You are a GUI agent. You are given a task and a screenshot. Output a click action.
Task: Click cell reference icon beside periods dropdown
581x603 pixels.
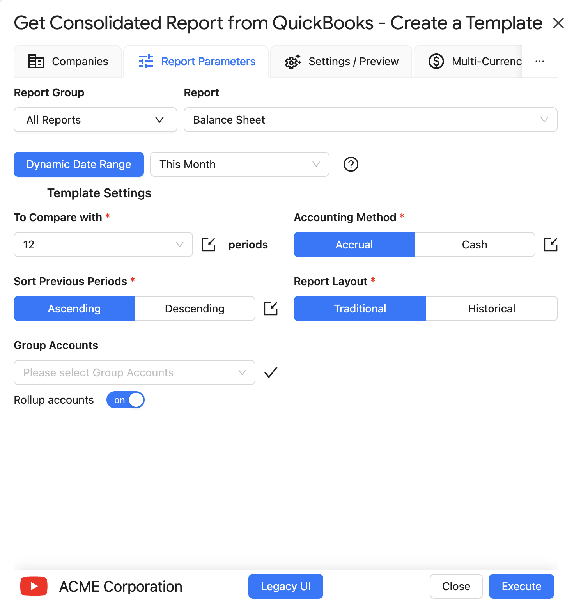click(209, 245)
